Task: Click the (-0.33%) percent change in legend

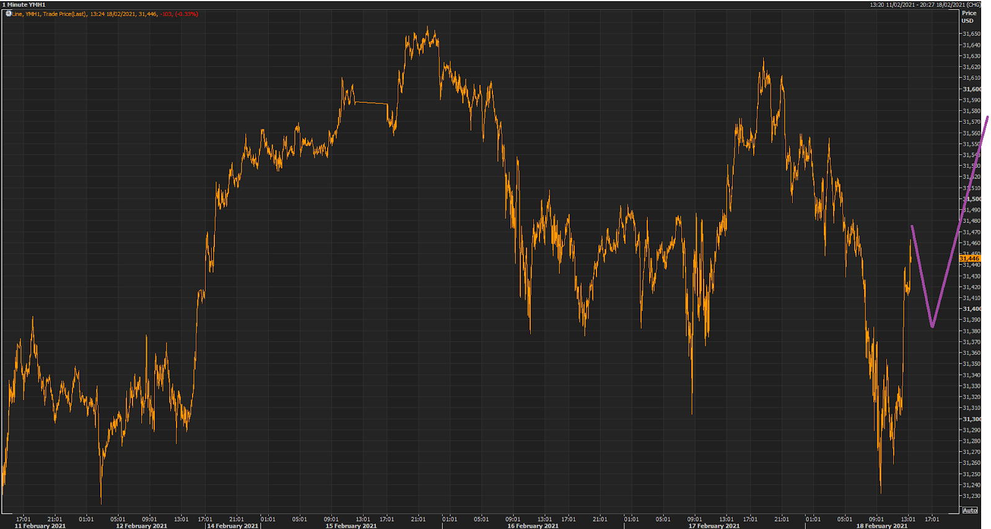Action: click(x=186, y=14)
